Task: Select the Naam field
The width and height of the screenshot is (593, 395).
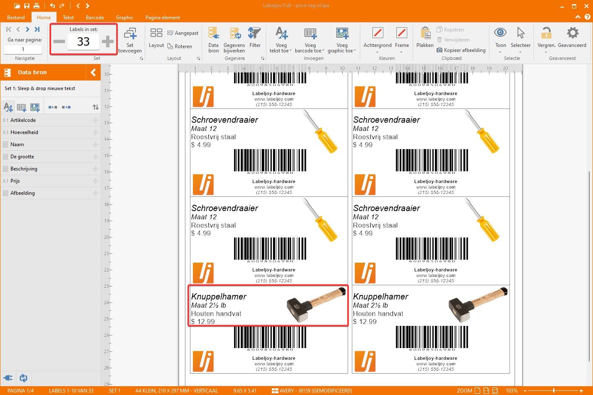Action: (x=50, y=145)
